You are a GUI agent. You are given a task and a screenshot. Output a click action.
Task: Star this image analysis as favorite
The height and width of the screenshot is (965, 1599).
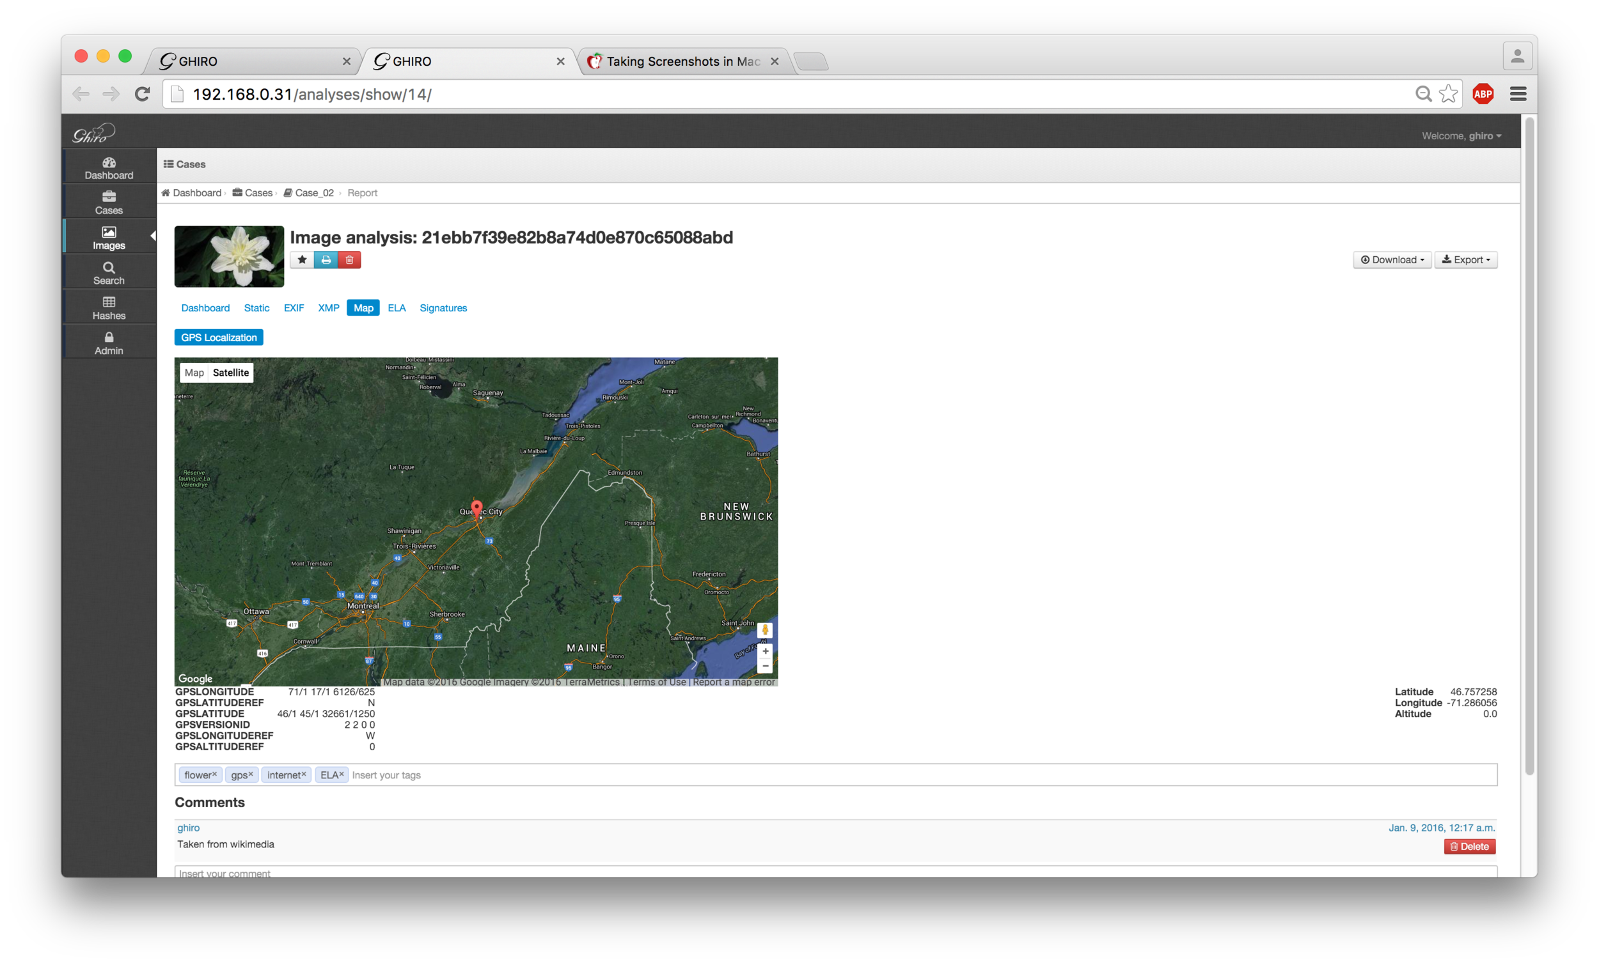pos(302,259)
